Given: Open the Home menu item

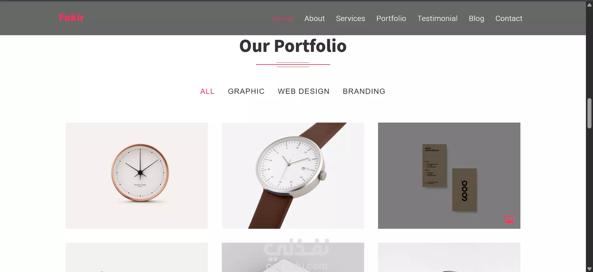Looking at the screenshot, I should (x=283, y=19).
